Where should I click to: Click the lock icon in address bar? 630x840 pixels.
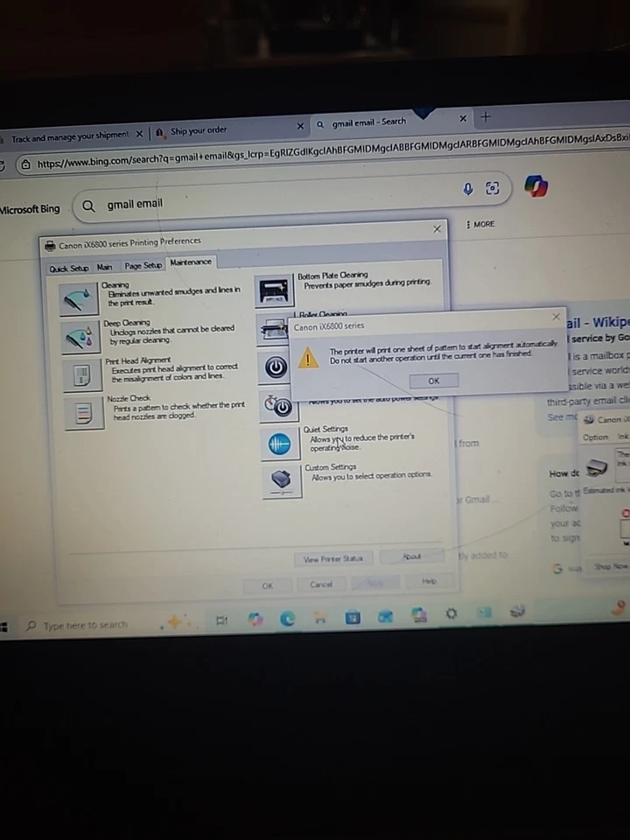25,164
